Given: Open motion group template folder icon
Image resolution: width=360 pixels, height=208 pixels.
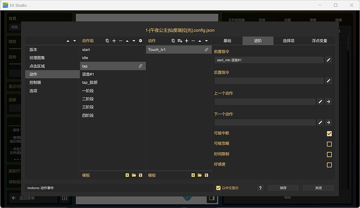Looking at the screenshot, I should pos(134,175).
